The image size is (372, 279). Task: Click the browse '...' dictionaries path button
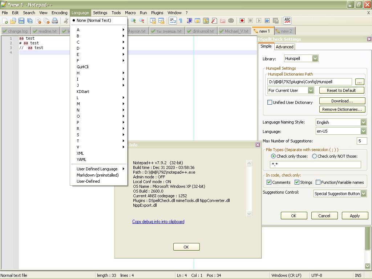click(360, 82)
